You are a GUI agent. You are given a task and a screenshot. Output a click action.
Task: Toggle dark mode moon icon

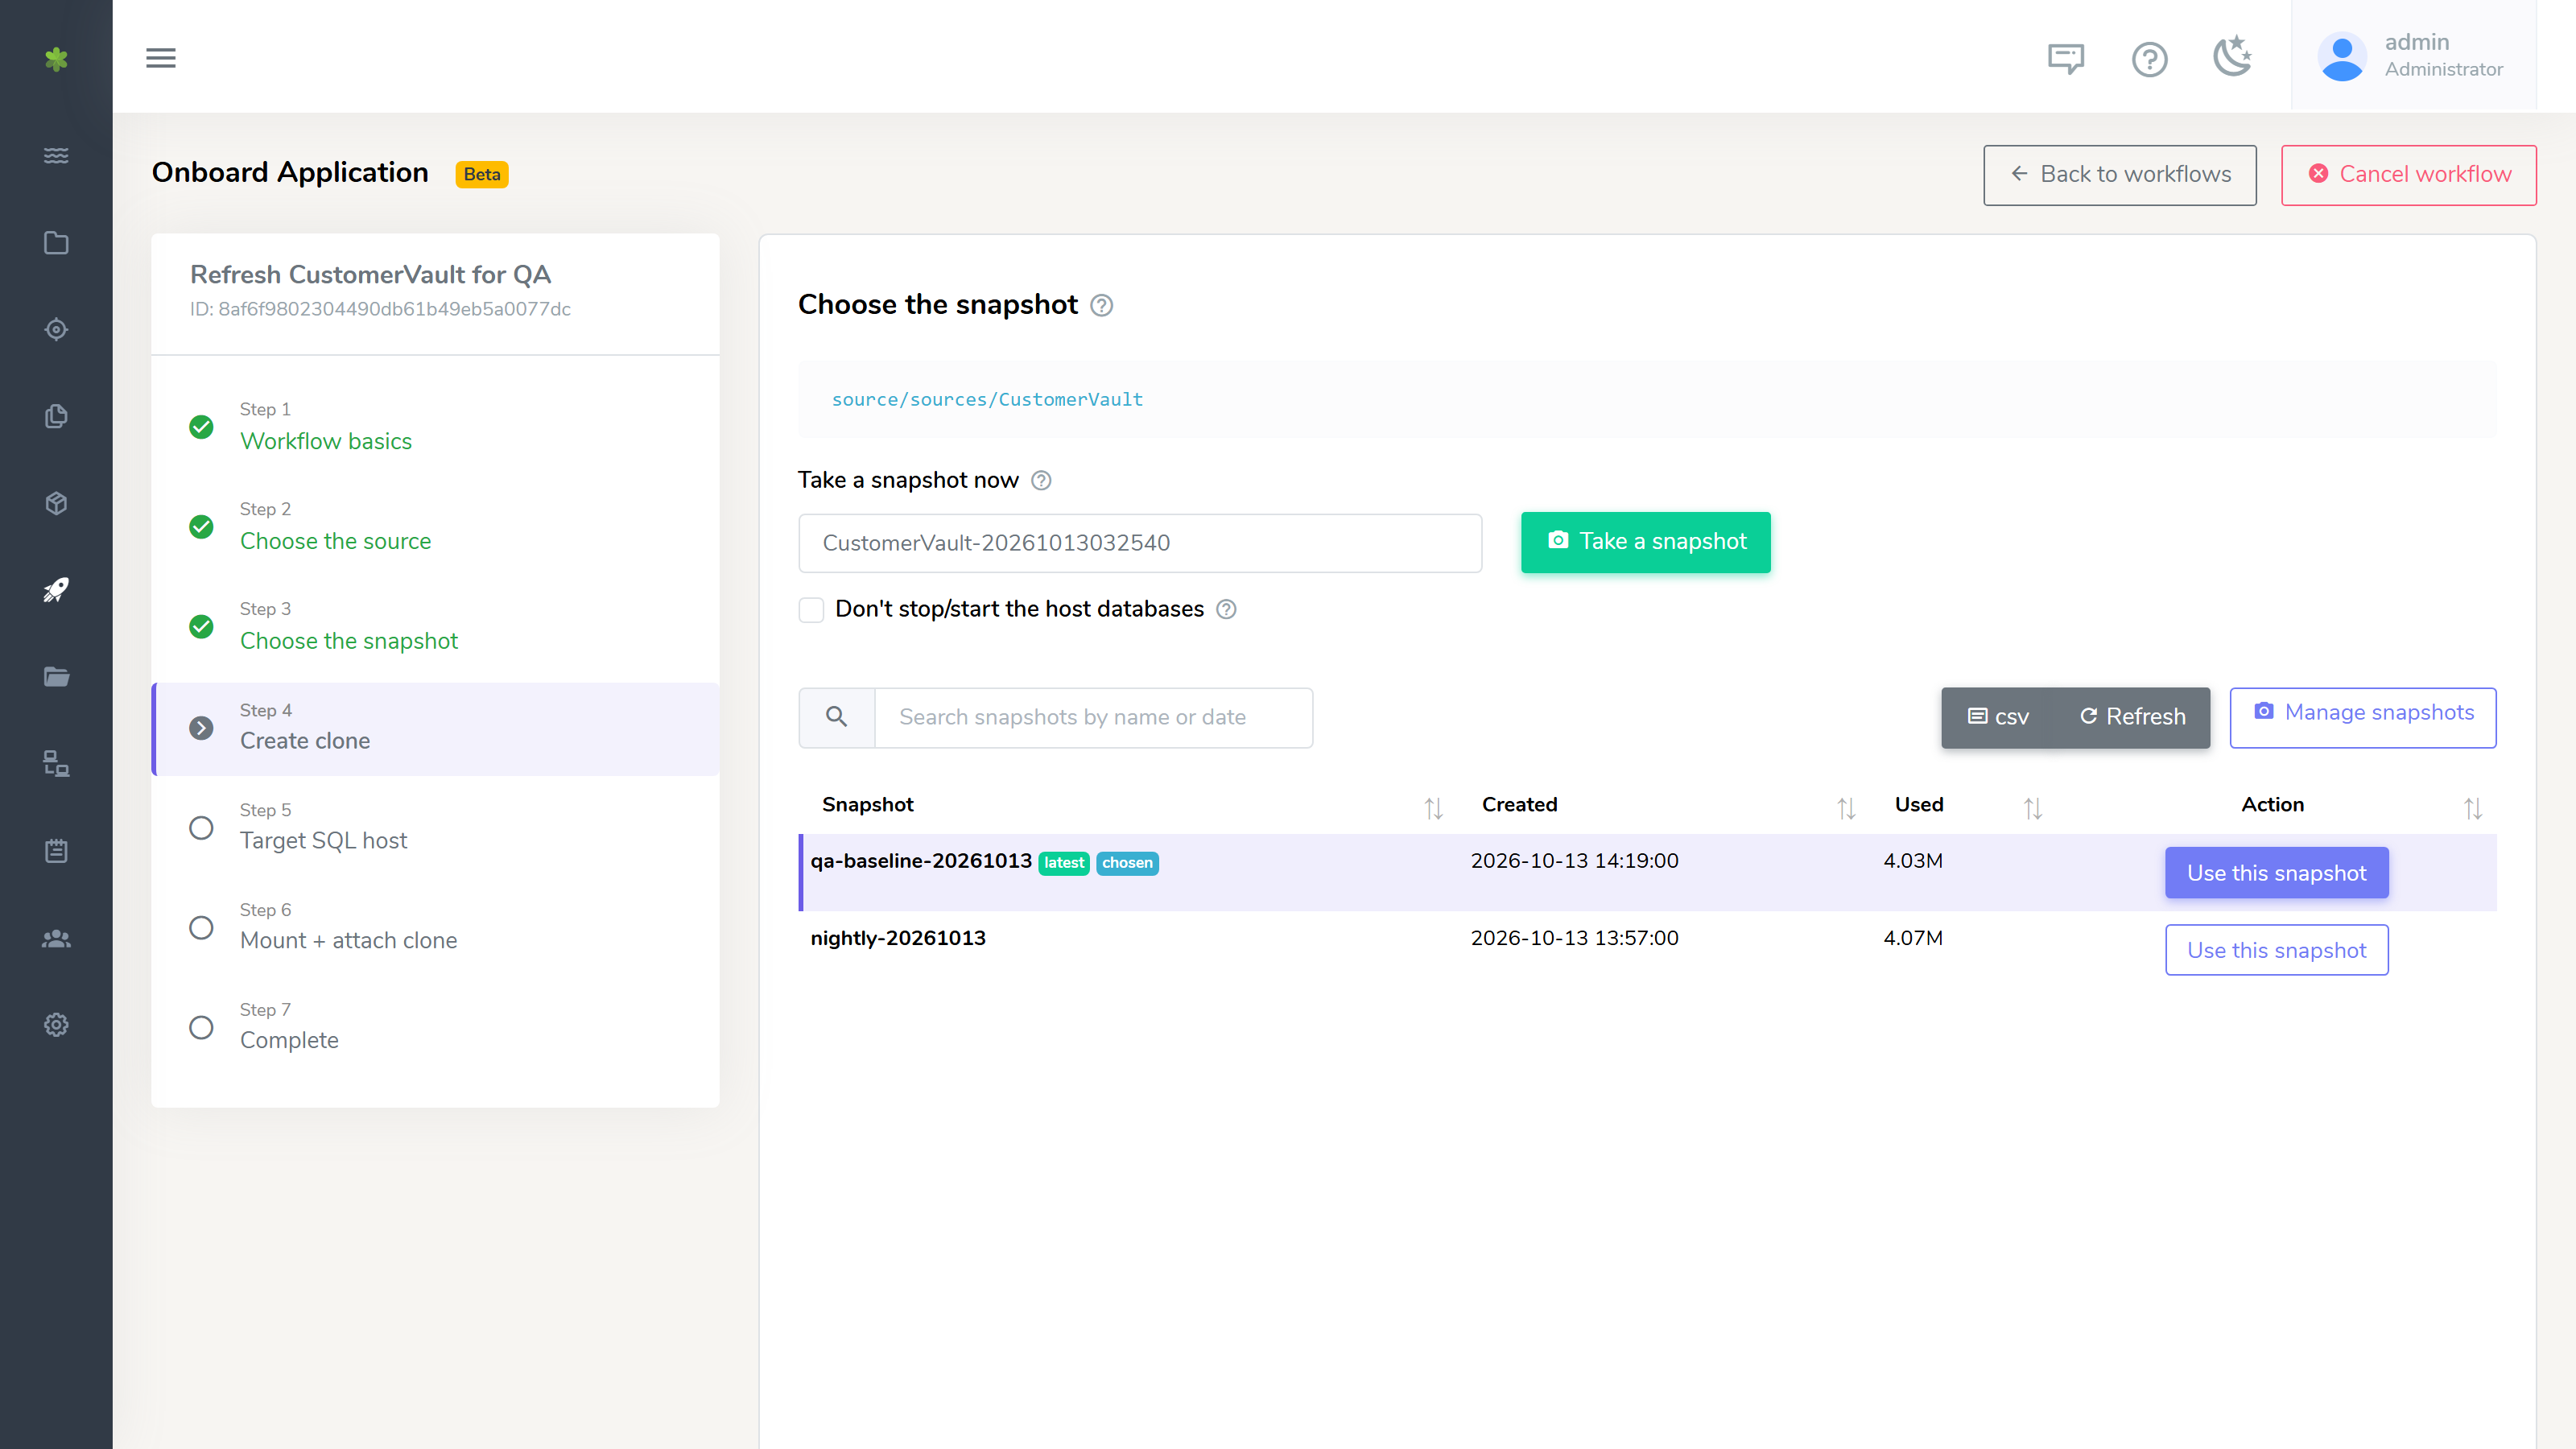2232,57
